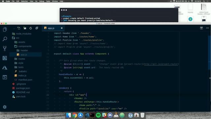Open the Extensions view in the activity bar
Image resolution: width=211 pixels, height=119 pixels.
5,58
